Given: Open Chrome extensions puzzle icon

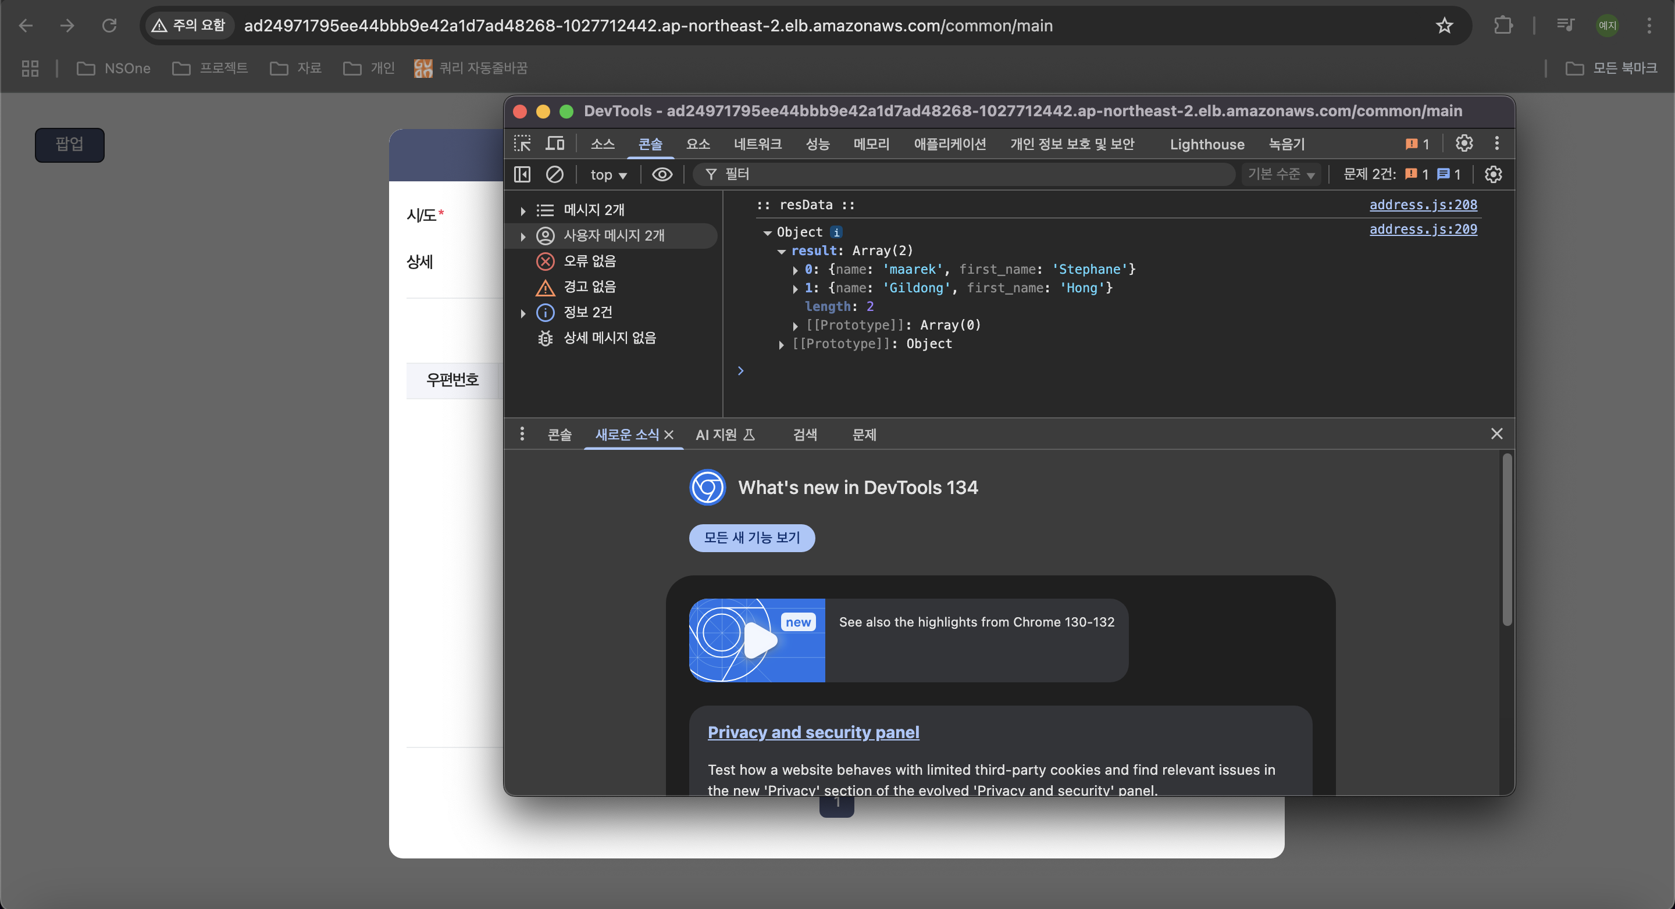Looking at the screenshot, I should tap(1503, 26).
